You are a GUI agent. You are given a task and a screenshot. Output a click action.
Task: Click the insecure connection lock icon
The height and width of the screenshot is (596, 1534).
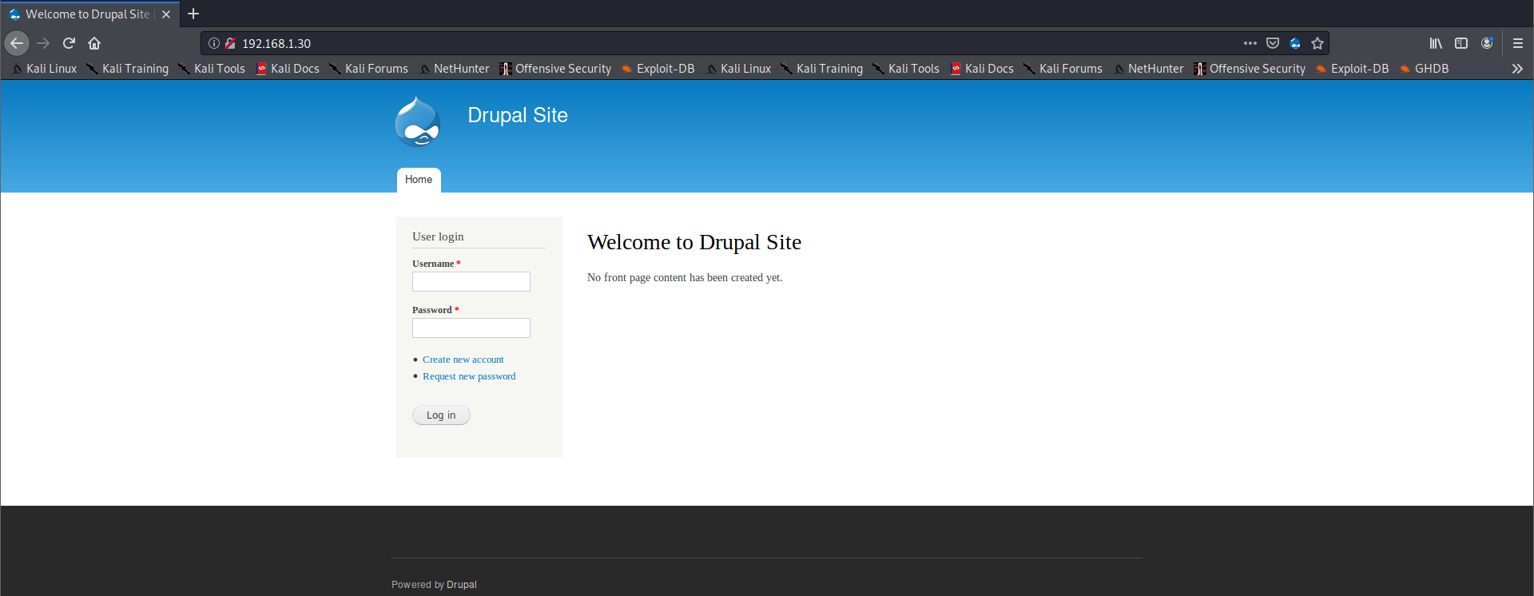230,43
